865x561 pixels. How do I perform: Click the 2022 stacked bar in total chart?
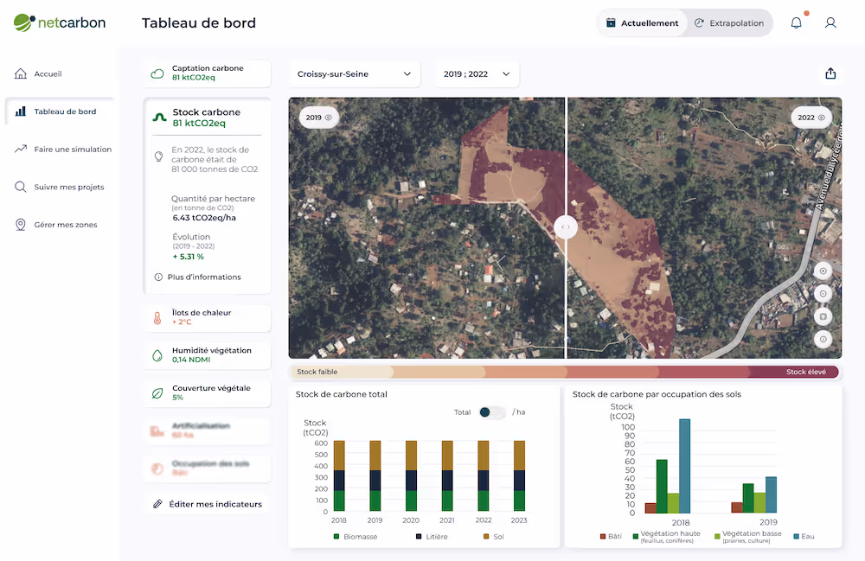tap(484, 475)
